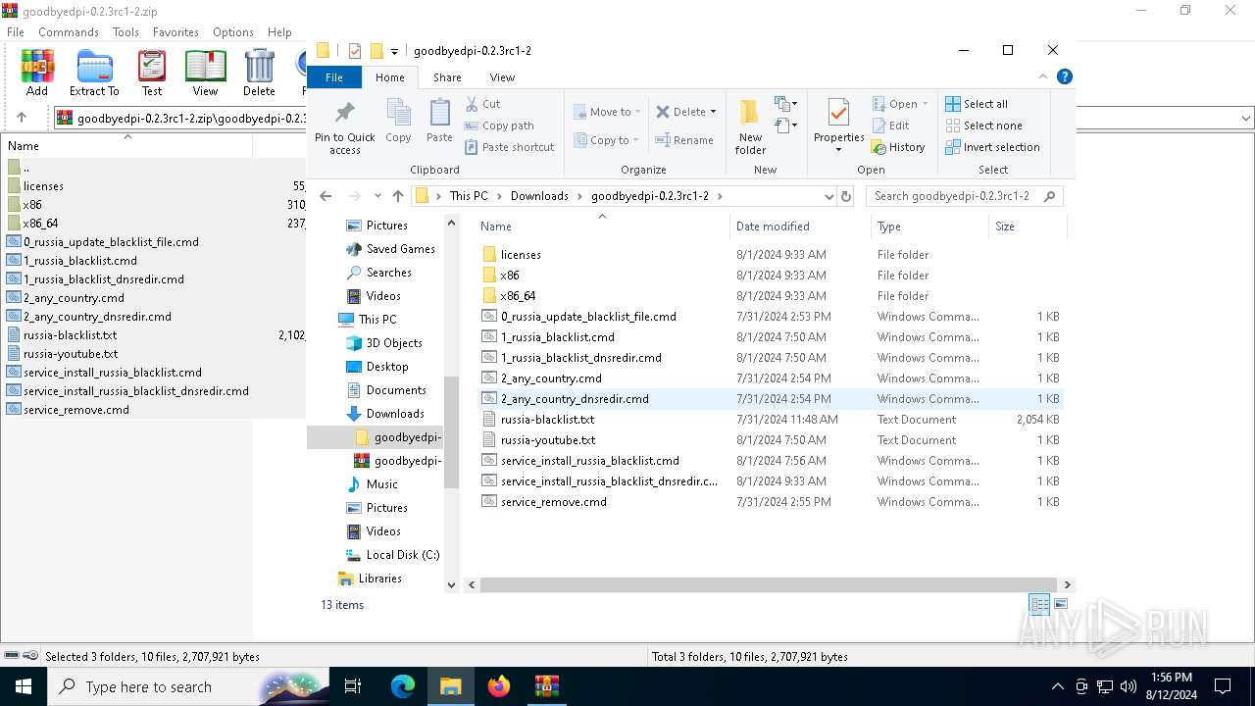Image resolution: width=1255 pixels, height=706 pixels.
Task: Open WinRAR Commands menu
Action: (x=69, y=32)
